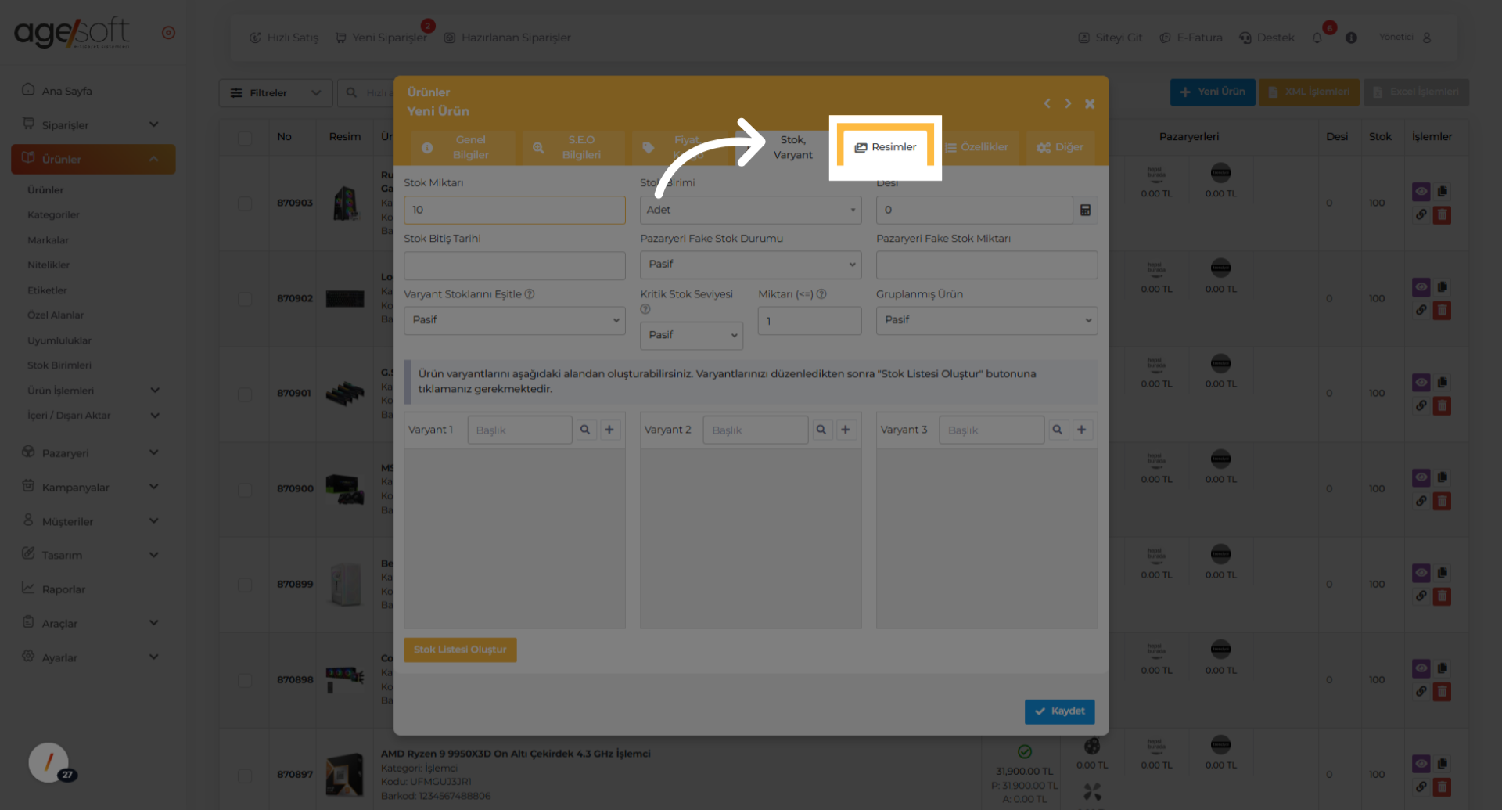Open Excel İşlemleri button
The height and width of the screenshot is (810, 1502).
[x=1416, y=92]
